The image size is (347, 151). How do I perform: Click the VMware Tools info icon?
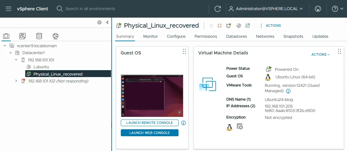click(288, 91)
